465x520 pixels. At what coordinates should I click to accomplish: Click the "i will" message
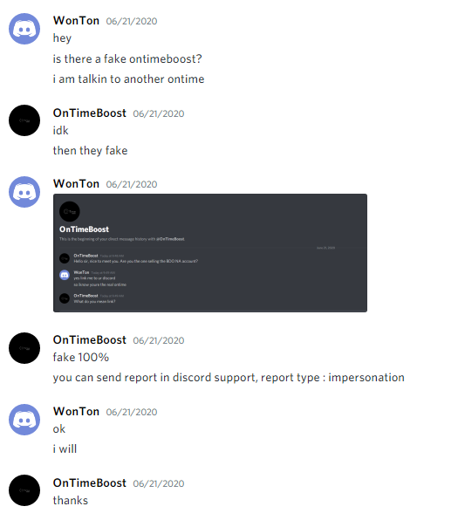[x=65, y=449]
